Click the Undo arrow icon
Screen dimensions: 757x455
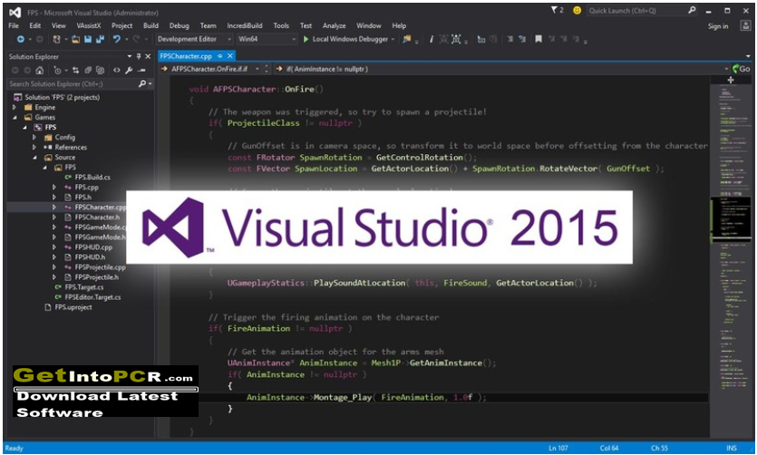[116, 39]
